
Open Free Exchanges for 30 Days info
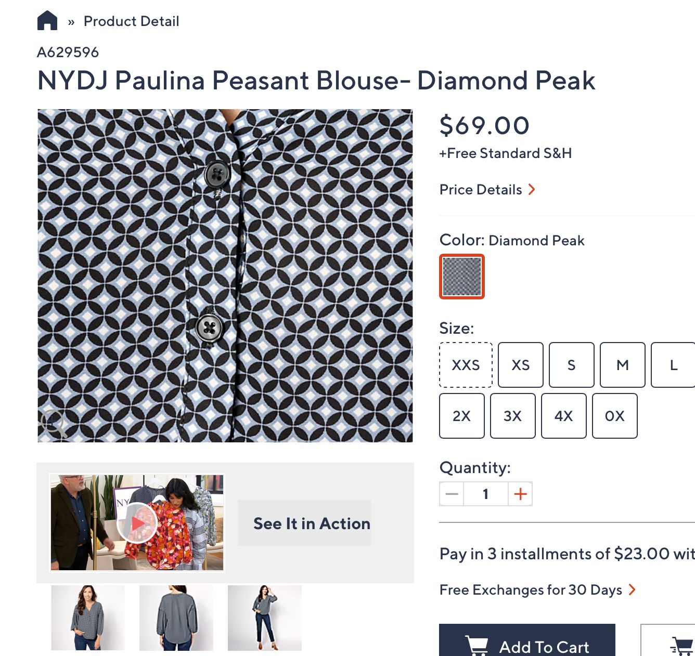click(x=537, y=590)
